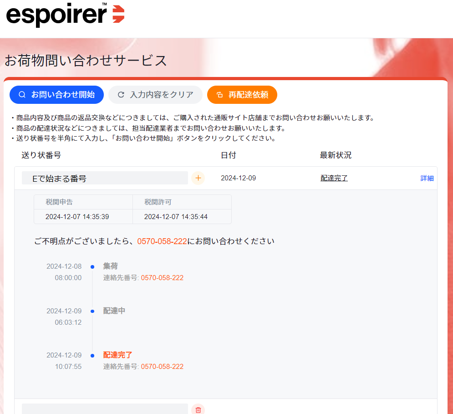Click the timeline timestamp 06:03:12
Viewport: 453px width, 414px height.
(68, 322)
